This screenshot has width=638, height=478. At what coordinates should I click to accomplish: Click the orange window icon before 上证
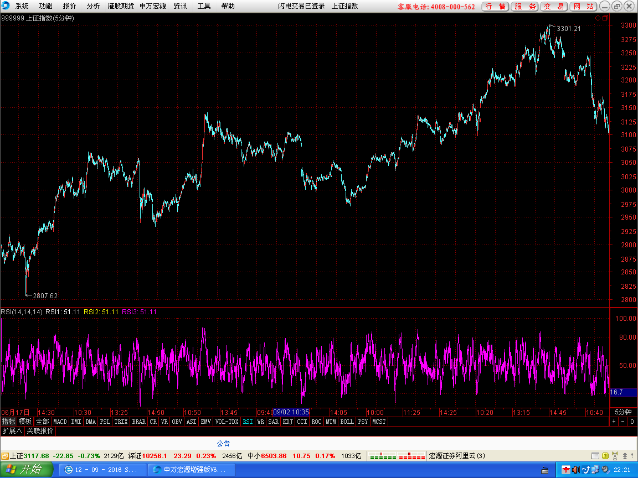[5, 456]
